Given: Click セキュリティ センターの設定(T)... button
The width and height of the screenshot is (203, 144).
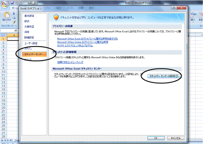Looking at the screenshot, I should pyautogui.click(x=164, y=76).
